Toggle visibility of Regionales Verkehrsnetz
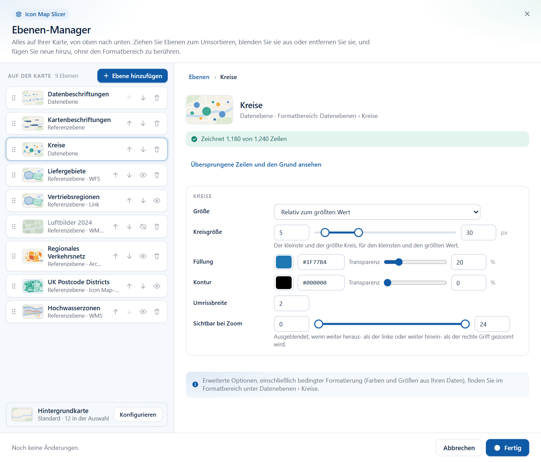Screen dimensions: 541x462 (x=143, y=256)
